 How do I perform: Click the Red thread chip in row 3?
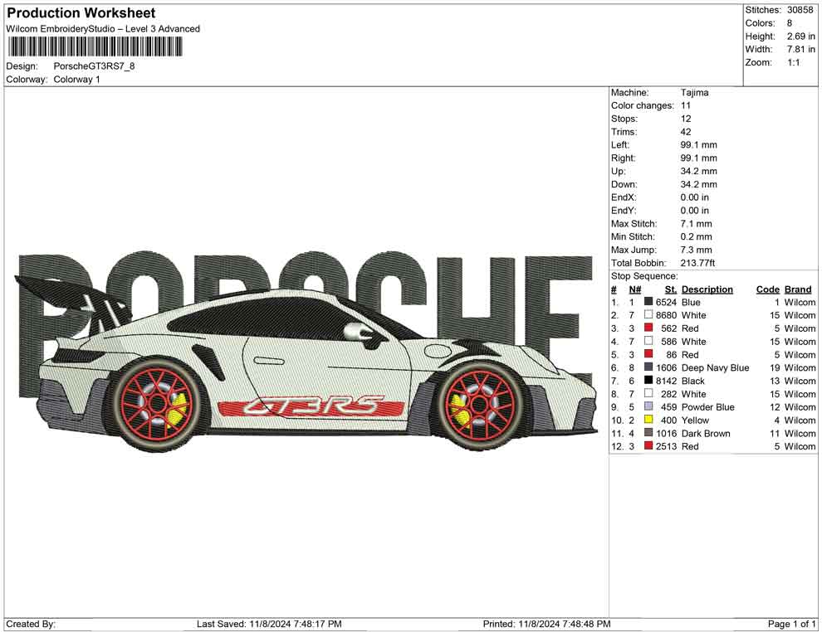tap(648, 328)
